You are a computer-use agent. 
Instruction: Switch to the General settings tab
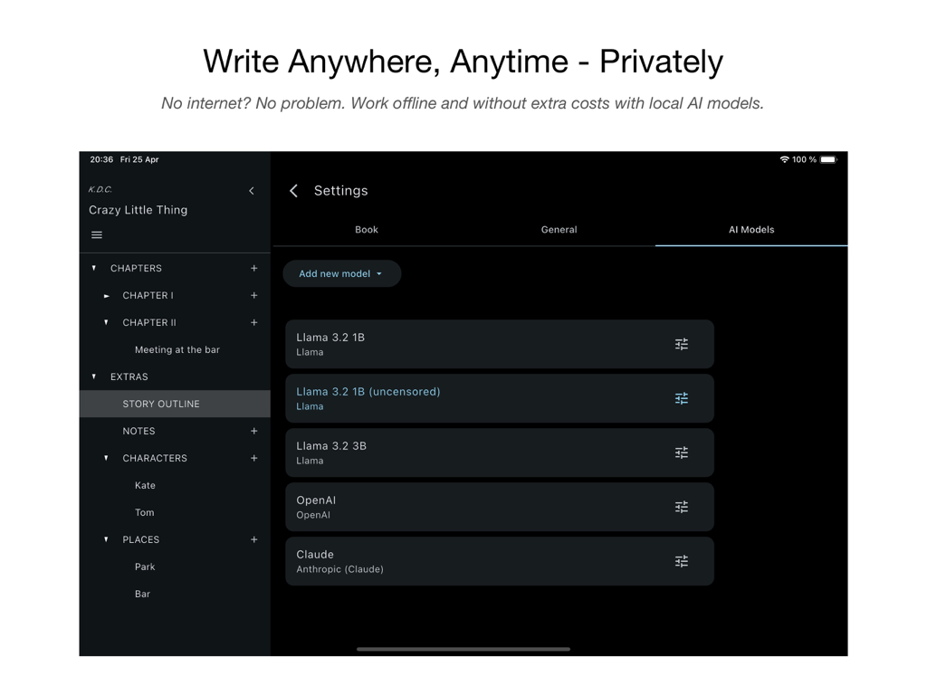click(559, 230)
